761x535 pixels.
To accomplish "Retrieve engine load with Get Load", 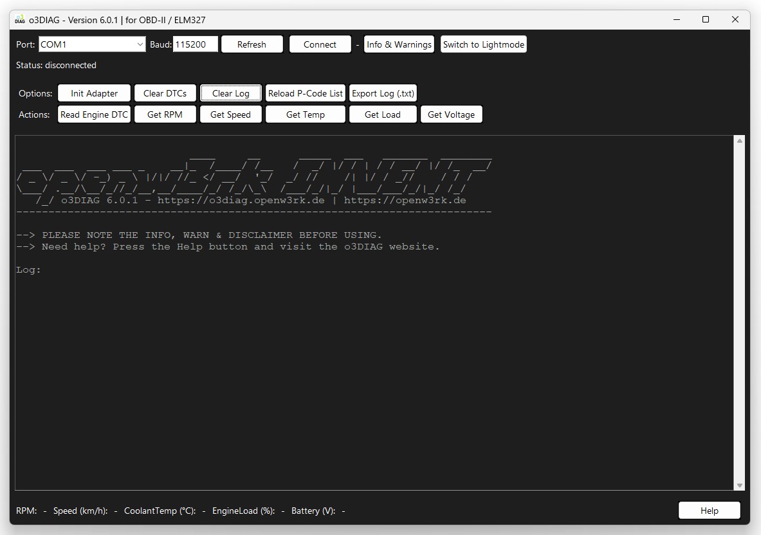I will click(x=382, y=114).
